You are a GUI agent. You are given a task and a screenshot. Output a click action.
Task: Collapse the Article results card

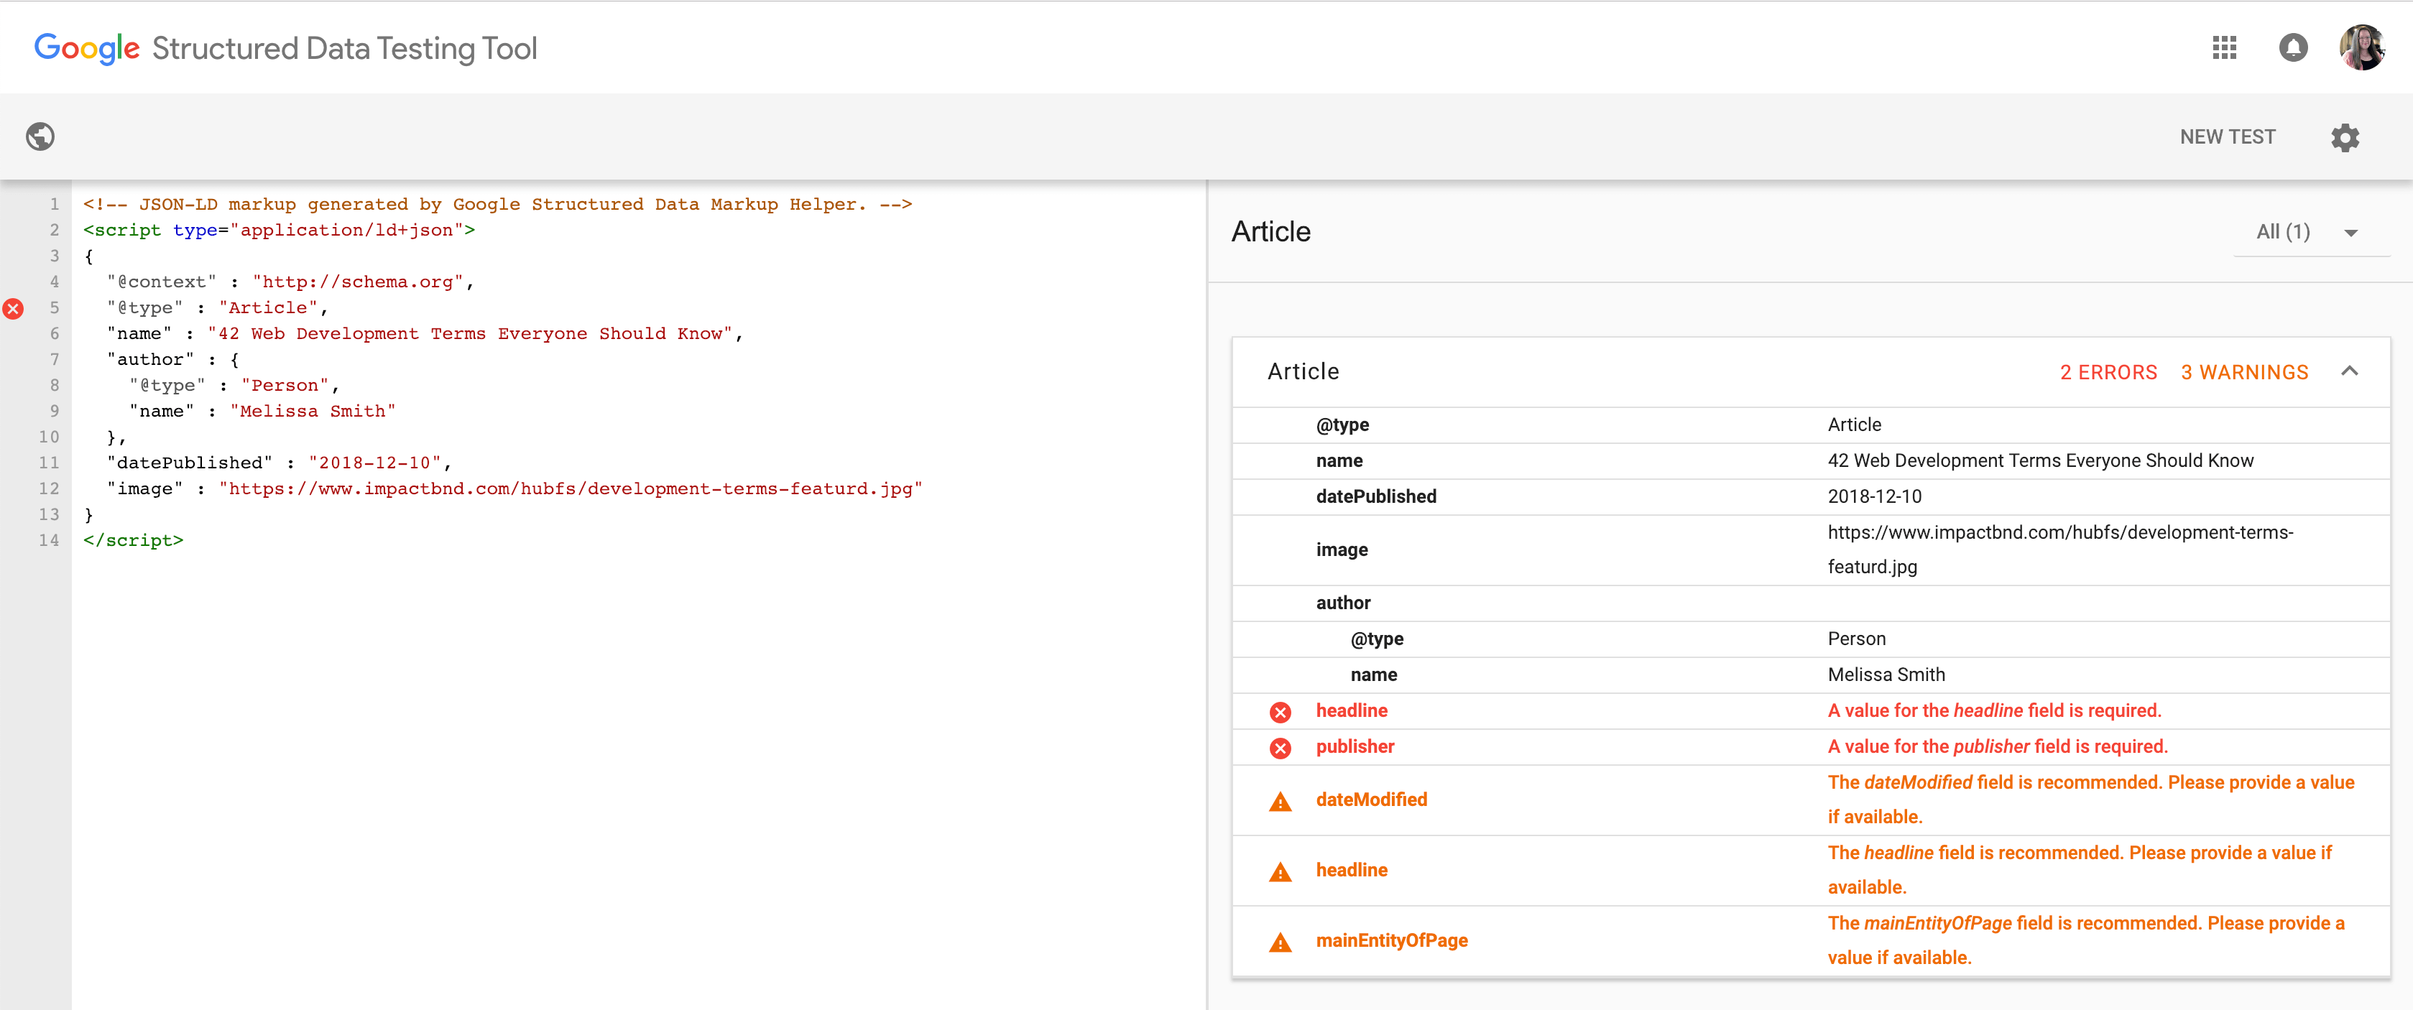(x=2348, y=371)
